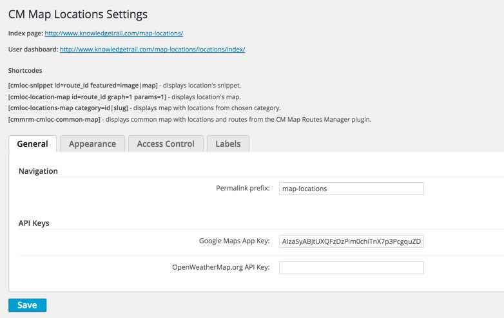Screen dimensions: 504x318
Task: Click the Permalink prefix input field
Action: click(x=351, y=189)
